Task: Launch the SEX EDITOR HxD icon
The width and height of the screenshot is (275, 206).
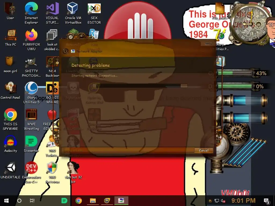Action: tap(94, 13)
